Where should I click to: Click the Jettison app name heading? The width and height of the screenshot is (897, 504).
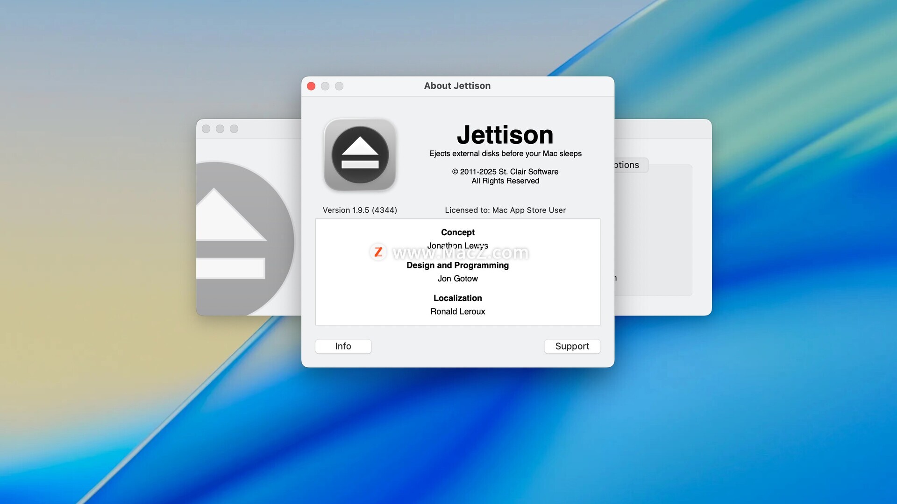tap(505, 135)
